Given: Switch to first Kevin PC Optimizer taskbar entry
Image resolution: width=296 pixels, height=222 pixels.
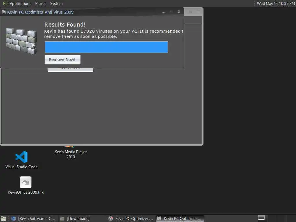Looking at the screenshot, I should coord(131,219).
